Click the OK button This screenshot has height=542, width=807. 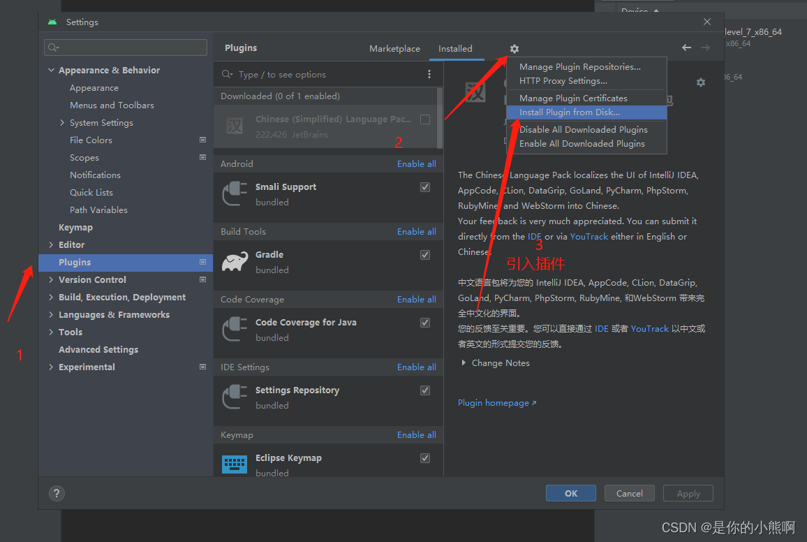pos(571,493)
